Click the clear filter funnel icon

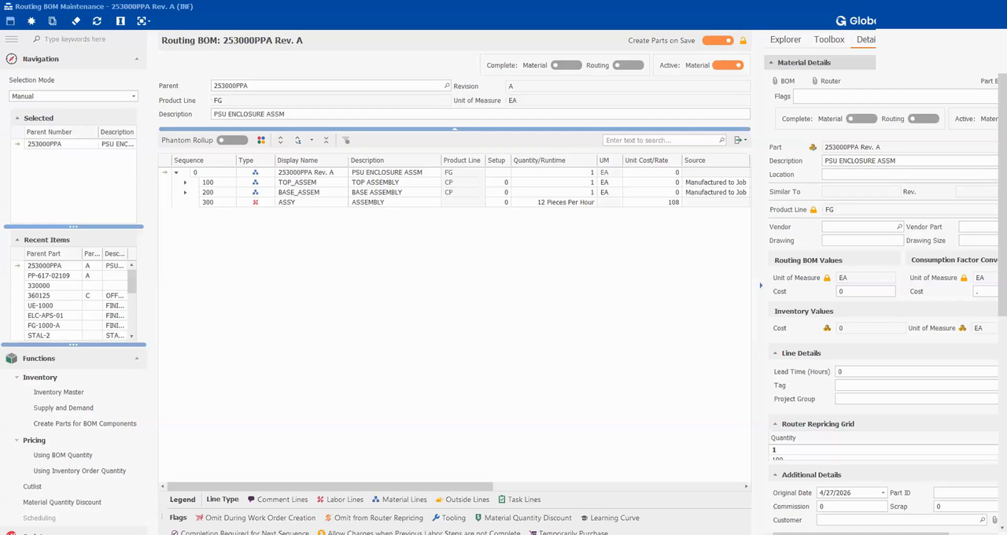[x=346, y=140]
